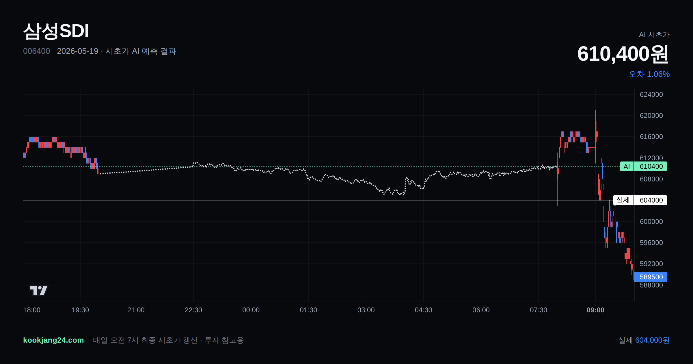Click the 21:00 time axis label
The height and width of the screenshot is (364, 693).
(136, 310)
